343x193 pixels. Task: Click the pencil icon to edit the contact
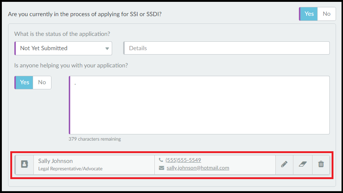coord(284,164)
